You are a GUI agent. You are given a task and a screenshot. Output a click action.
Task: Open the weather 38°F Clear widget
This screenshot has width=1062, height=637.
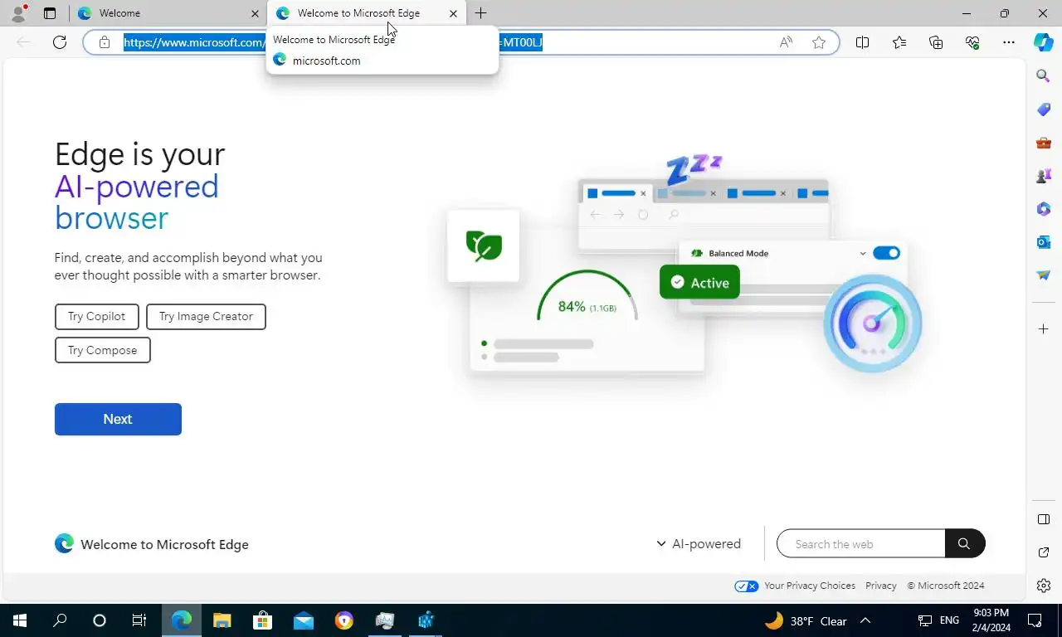coord(806,620)
